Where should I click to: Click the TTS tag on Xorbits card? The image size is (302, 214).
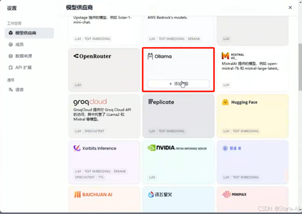coord(101,177)
